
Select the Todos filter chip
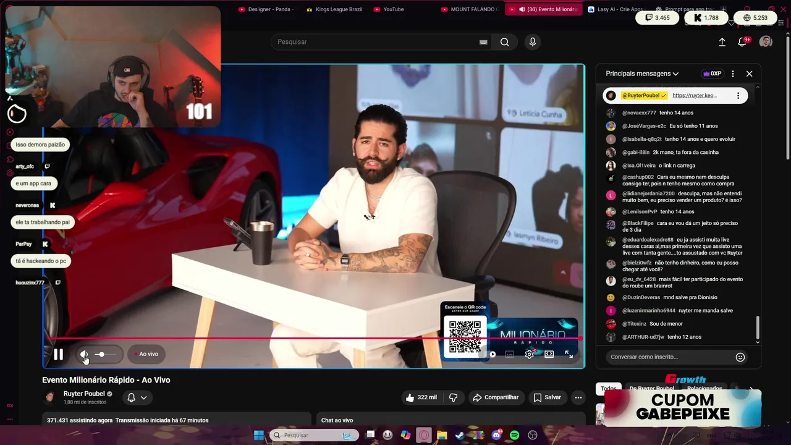coord(609,388)
